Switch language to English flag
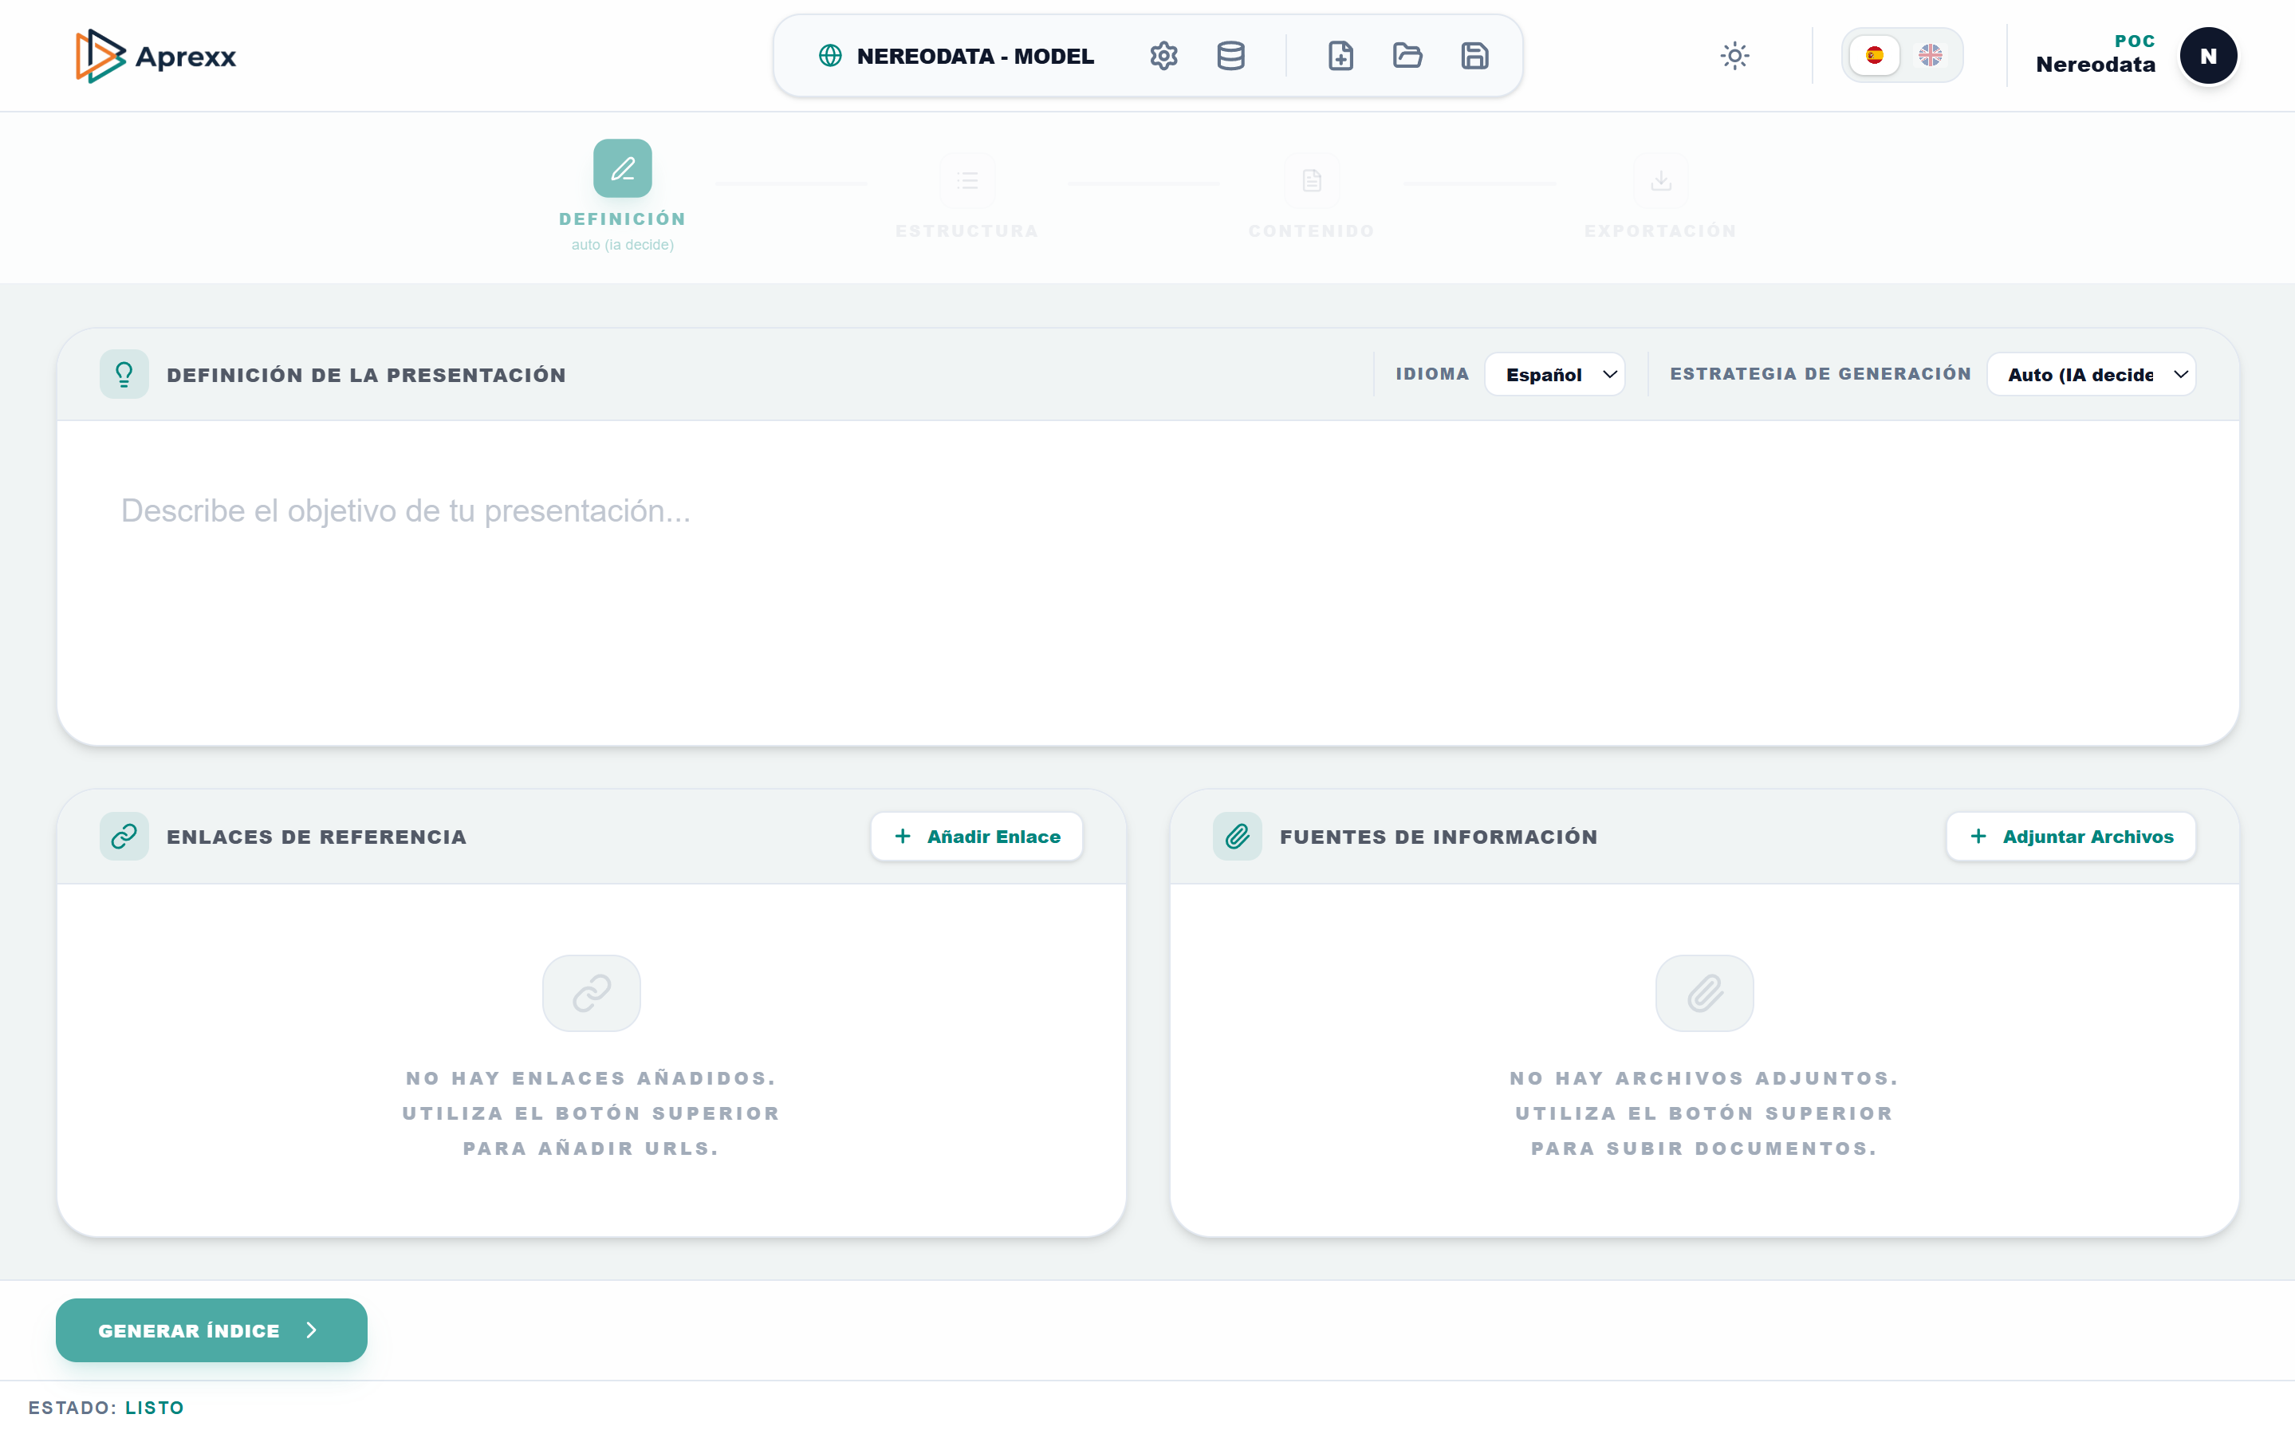Image resolution: width=2295 pixels, height=1434 pixels. coord(1930,56)
